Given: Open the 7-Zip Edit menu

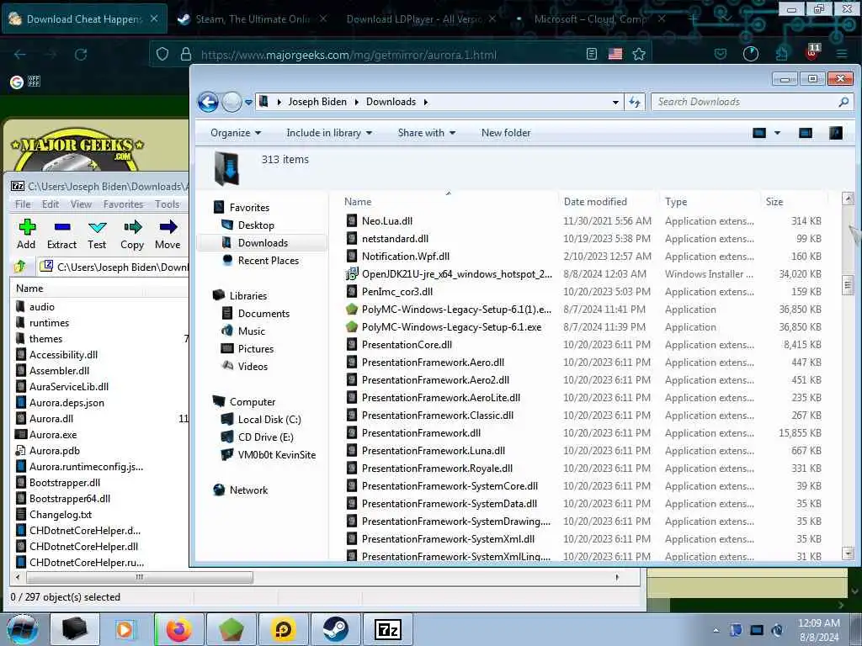Looking at the screenshot, I should pyautogui.click(x=50, y=204).
